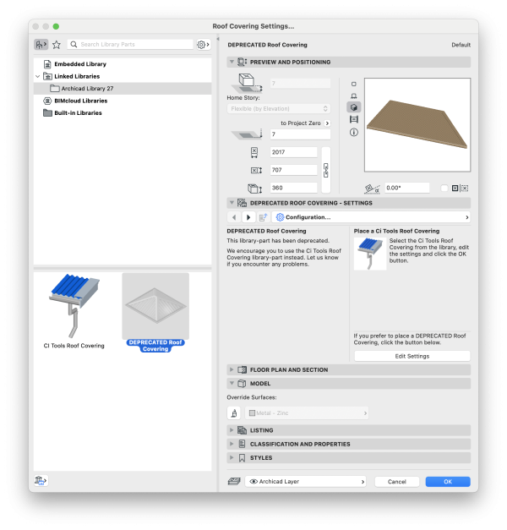
Task: Open the library settings gear menu
Action: pyautogui.click(x=203, y=45)
